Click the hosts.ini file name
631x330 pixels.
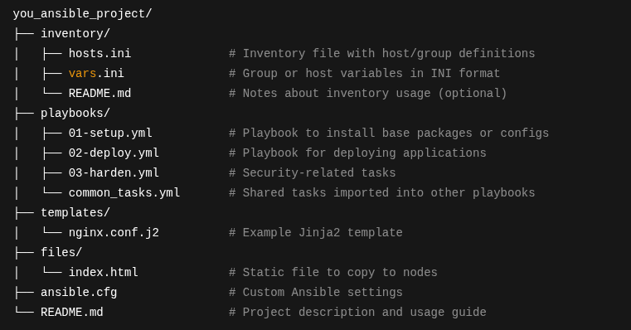[x=100, y=53]
